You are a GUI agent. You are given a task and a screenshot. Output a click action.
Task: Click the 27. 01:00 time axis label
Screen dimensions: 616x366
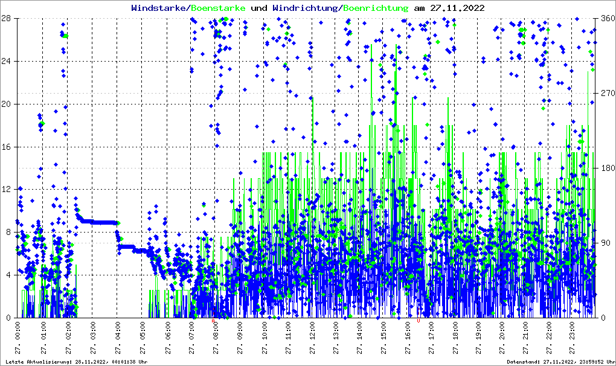43,338
